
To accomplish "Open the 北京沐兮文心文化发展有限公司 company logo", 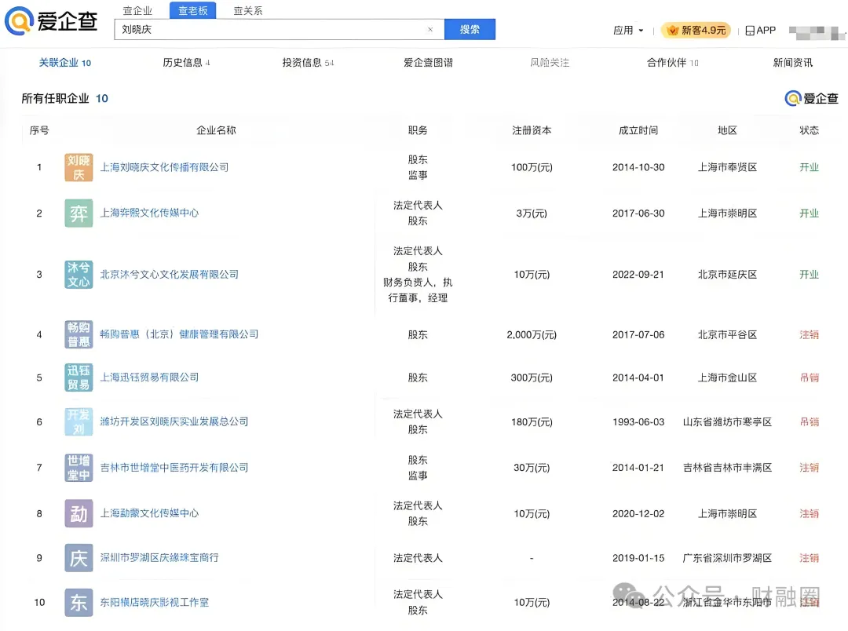I will click(79, 275).
